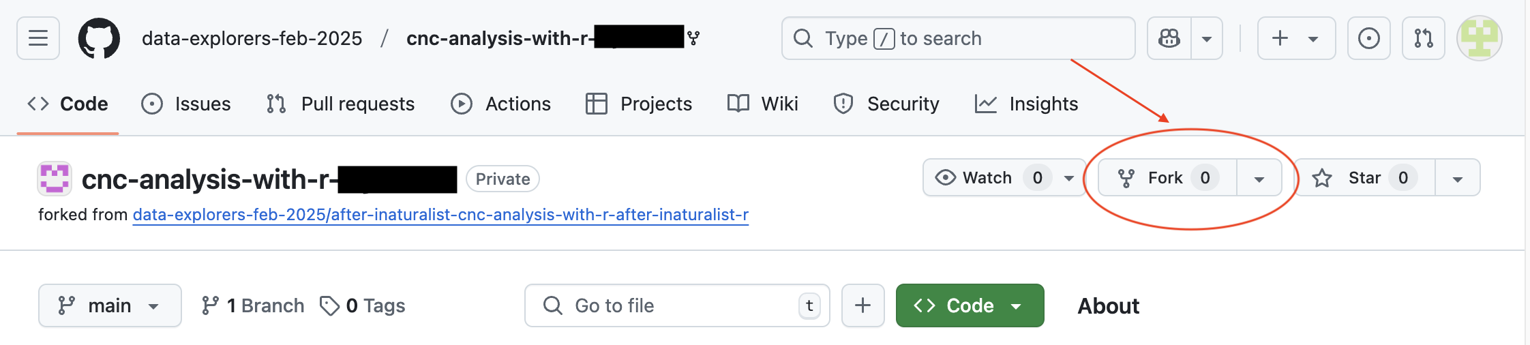Click the GitHub Octocat logo
1530x345 pixels.
pyautogui.click(x=99, y=38)
